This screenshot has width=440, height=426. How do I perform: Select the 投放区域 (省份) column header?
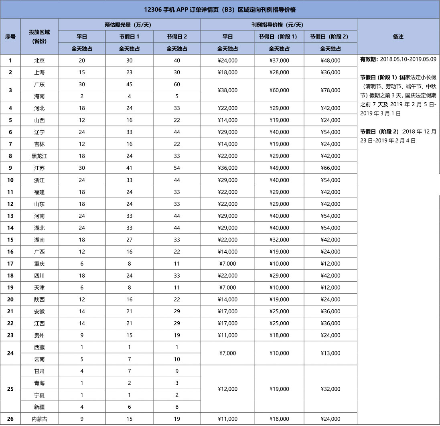[x=39, y=37]
